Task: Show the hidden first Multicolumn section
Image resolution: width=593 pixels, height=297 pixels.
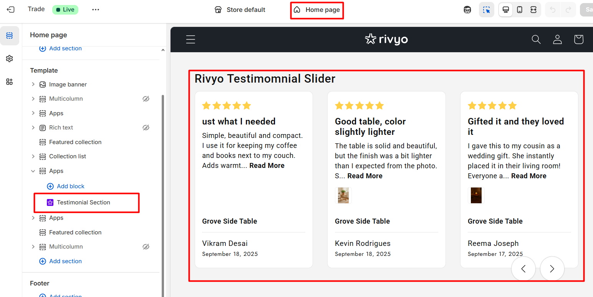Action: 146,99
